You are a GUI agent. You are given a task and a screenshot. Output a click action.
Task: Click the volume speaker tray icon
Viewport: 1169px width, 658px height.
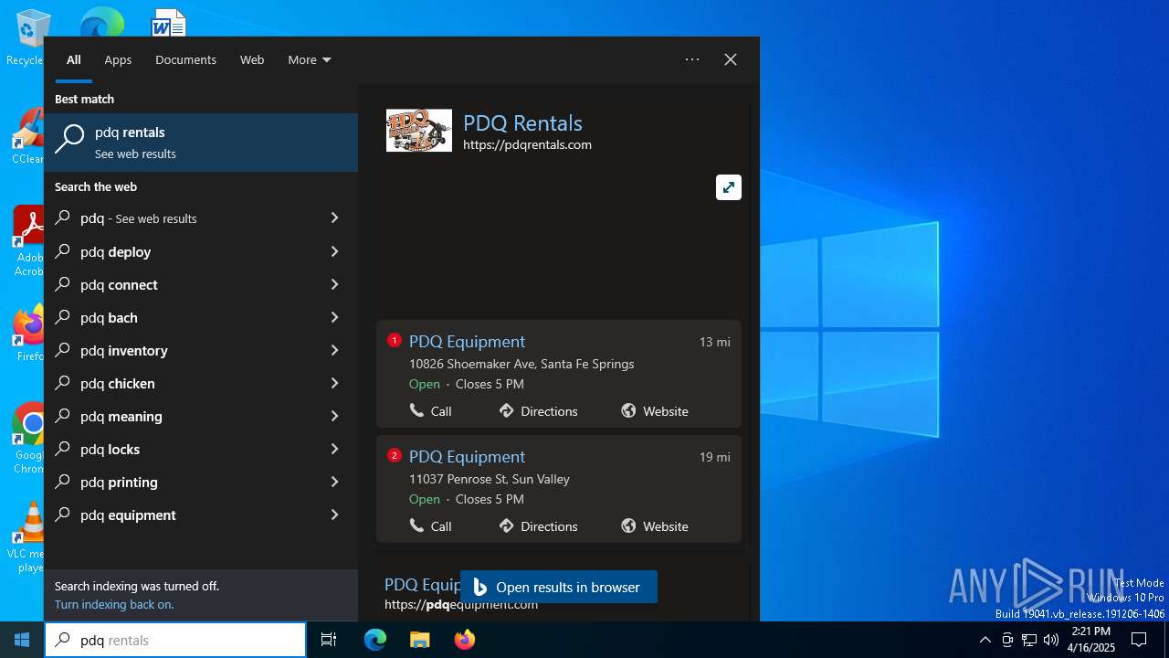coord(1051,640)
